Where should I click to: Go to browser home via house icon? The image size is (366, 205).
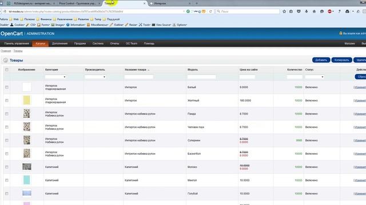(x=314, y=11)
